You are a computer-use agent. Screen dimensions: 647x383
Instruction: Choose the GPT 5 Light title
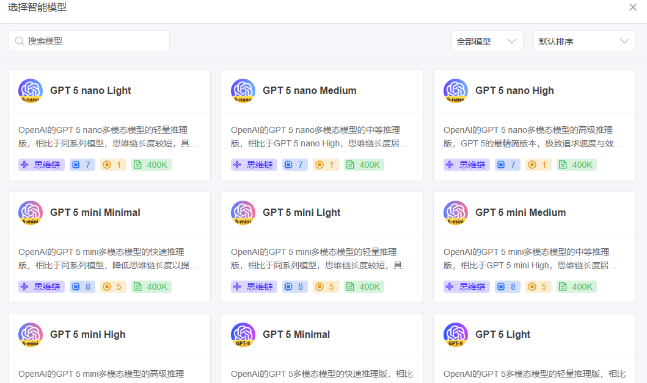503,334
